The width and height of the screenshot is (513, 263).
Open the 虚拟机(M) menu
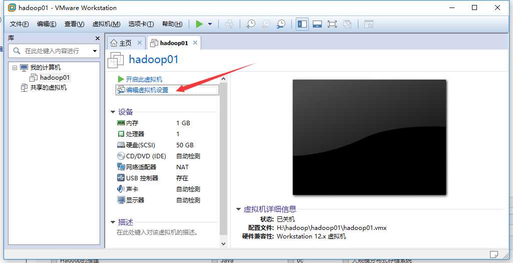click(106, 24)
